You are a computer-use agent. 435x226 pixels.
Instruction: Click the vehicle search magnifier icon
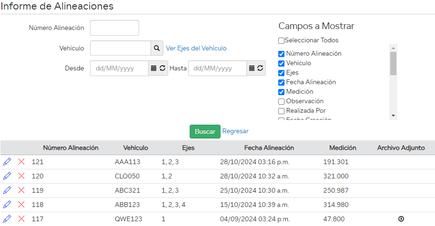click(x=157, y=48)
